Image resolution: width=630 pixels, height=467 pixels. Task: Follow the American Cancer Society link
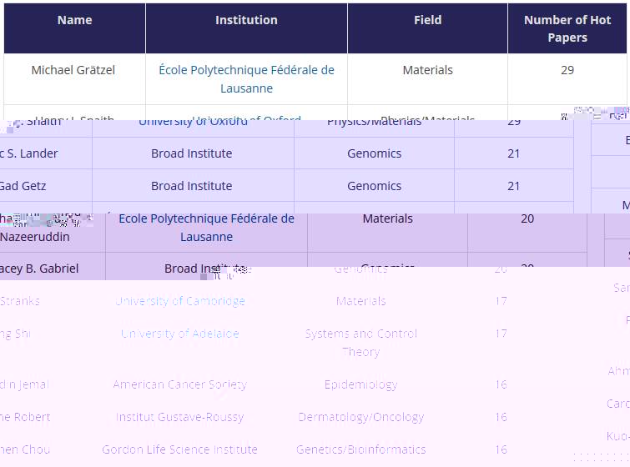point(180,384)
